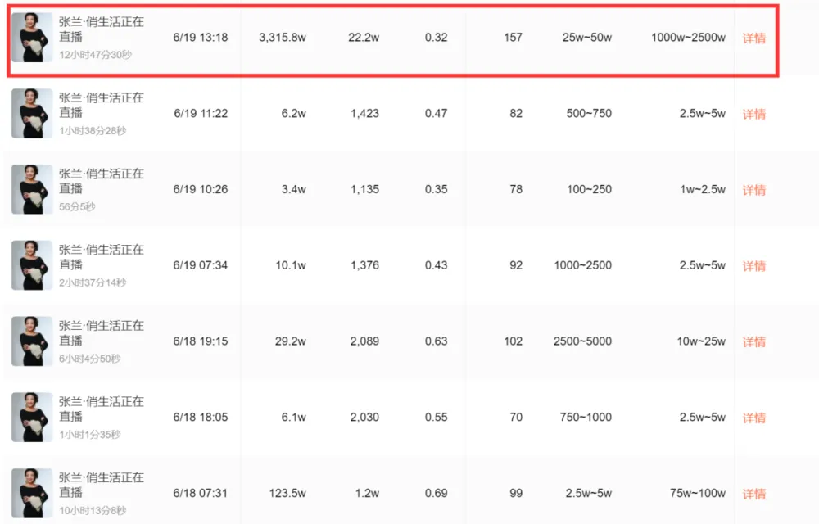Image resolution: width=819 pixels, height=524 pixels.
Task: Click the thumbnail of the 12小时47分30秒 livestream
Action: pos(32,38)
